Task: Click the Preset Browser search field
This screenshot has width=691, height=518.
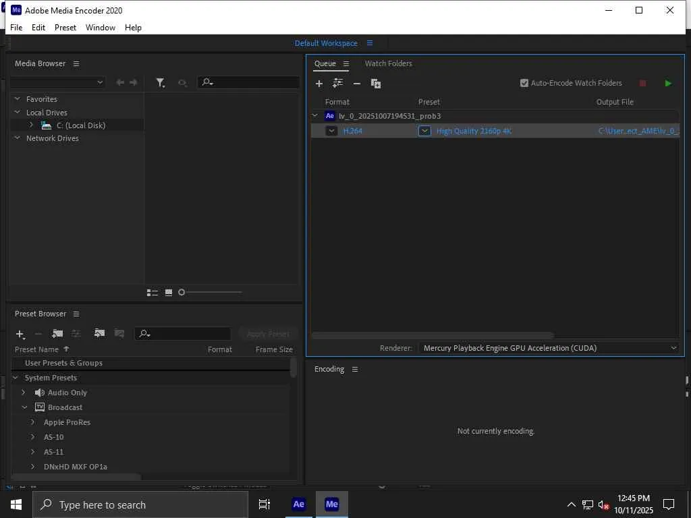Action: [183, 334]
